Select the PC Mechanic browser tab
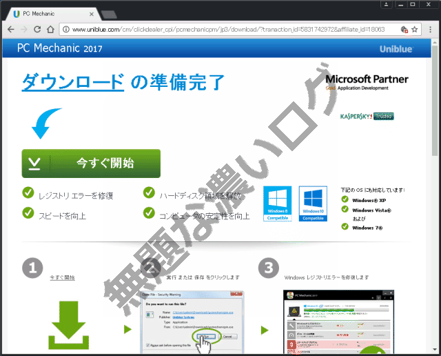 click(x=52, y=14)
